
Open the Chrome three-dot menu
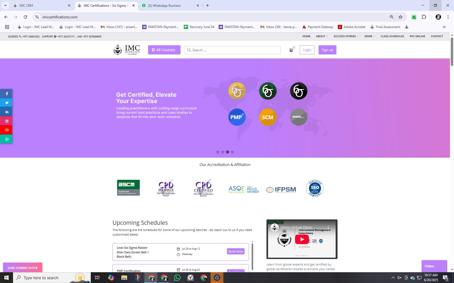tap(448, 17)
